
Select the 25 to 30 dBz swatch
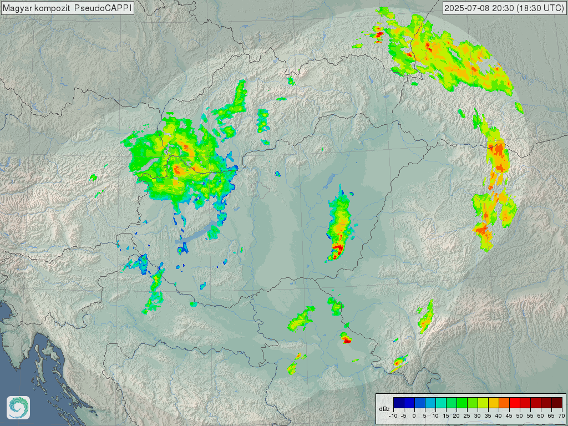tap(473, 403)
